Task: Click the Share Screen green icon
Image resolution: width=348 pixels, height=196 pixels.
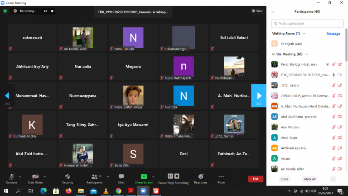Action: (x=144, y=177)
